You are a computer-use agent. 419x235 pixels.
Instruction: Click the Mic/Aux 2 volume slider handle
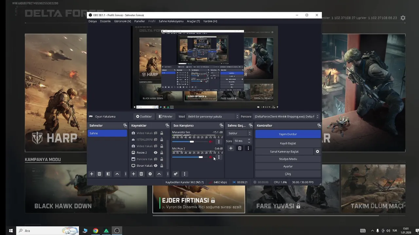point(201,157)
